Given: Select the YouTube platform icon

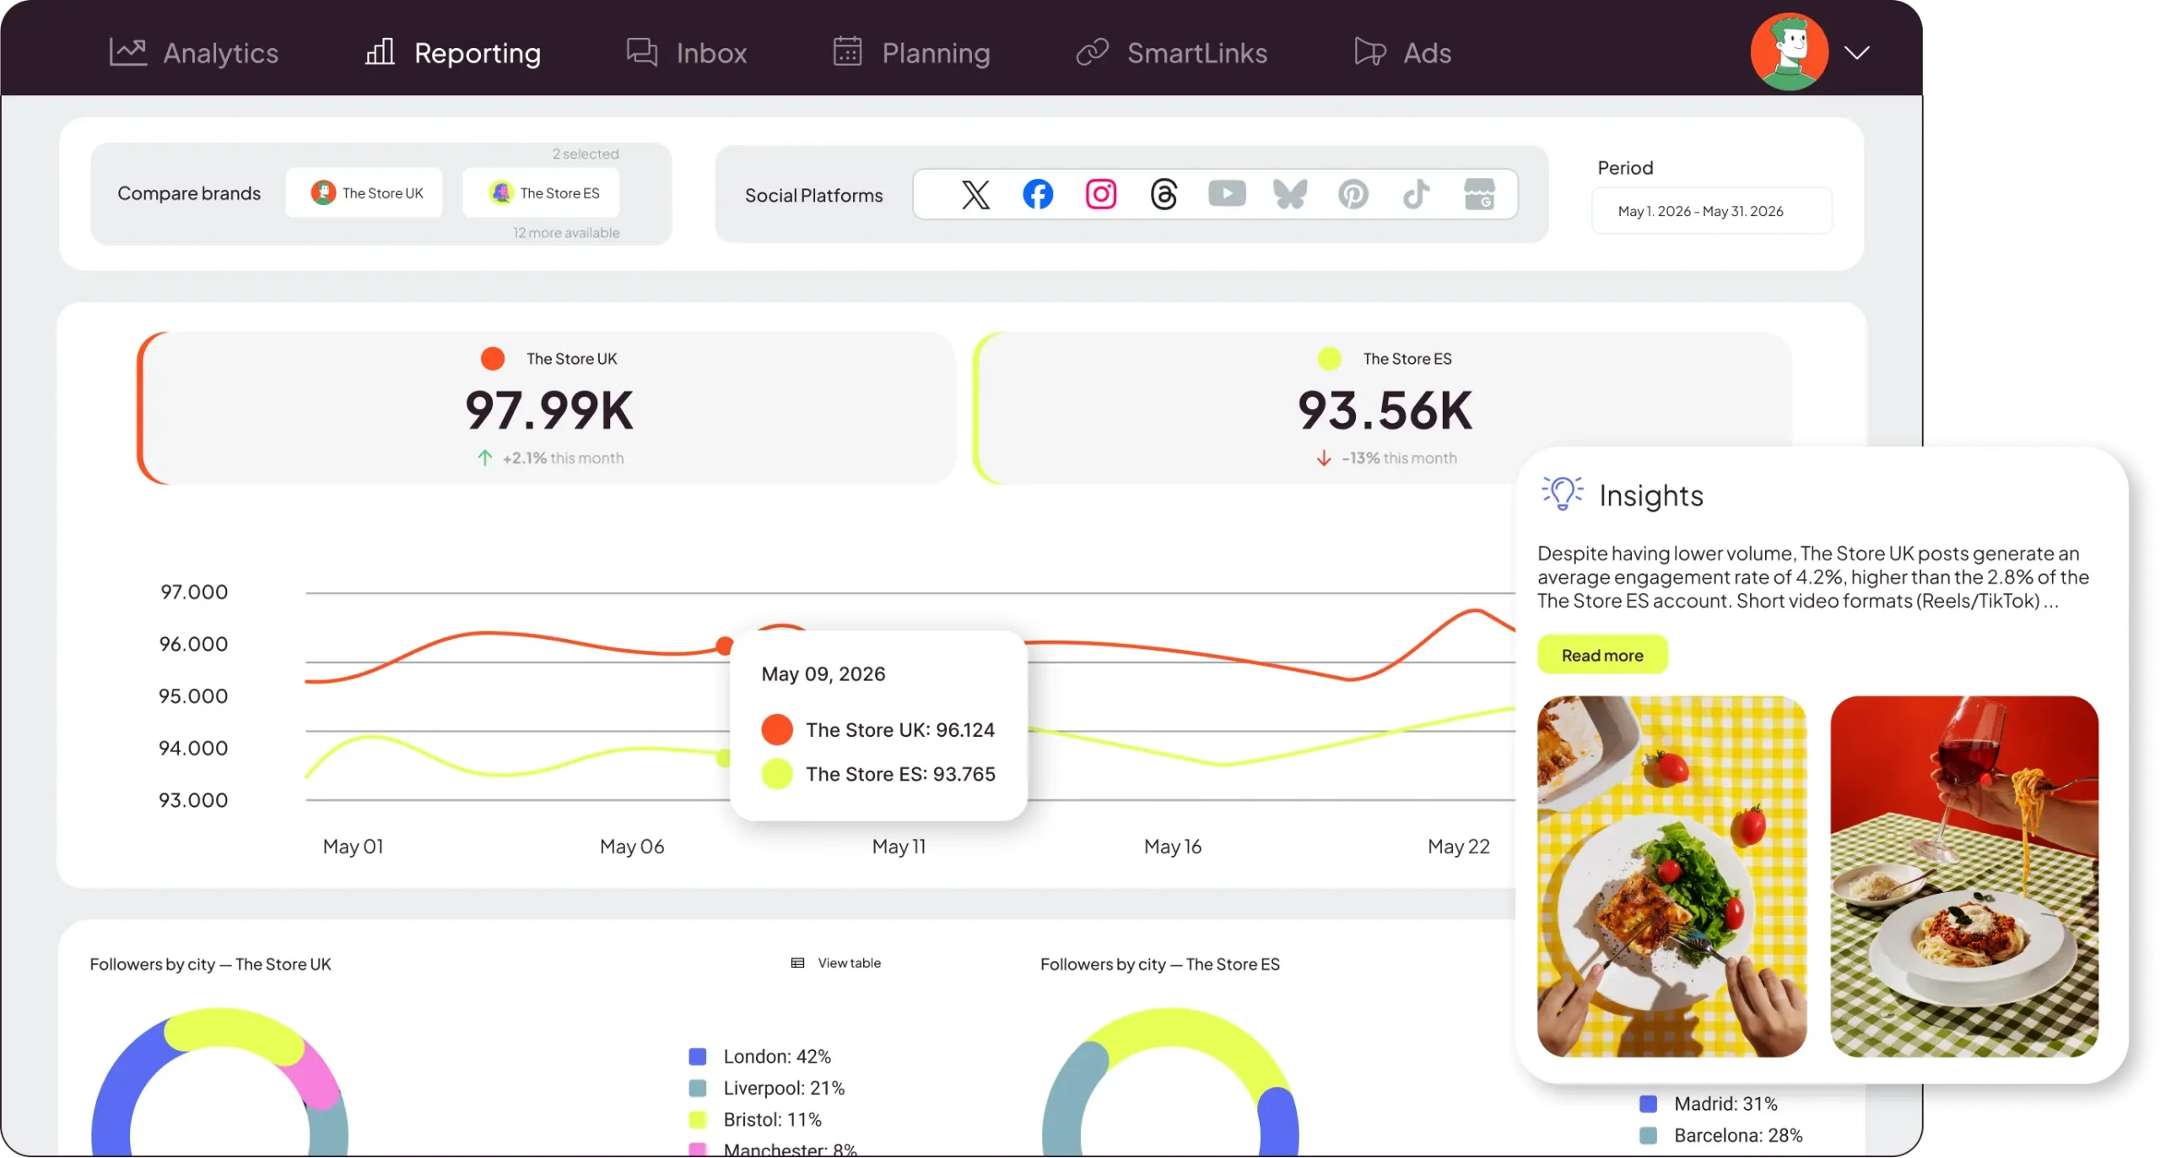Looking at the screenshot, I should click(1228, 194).
